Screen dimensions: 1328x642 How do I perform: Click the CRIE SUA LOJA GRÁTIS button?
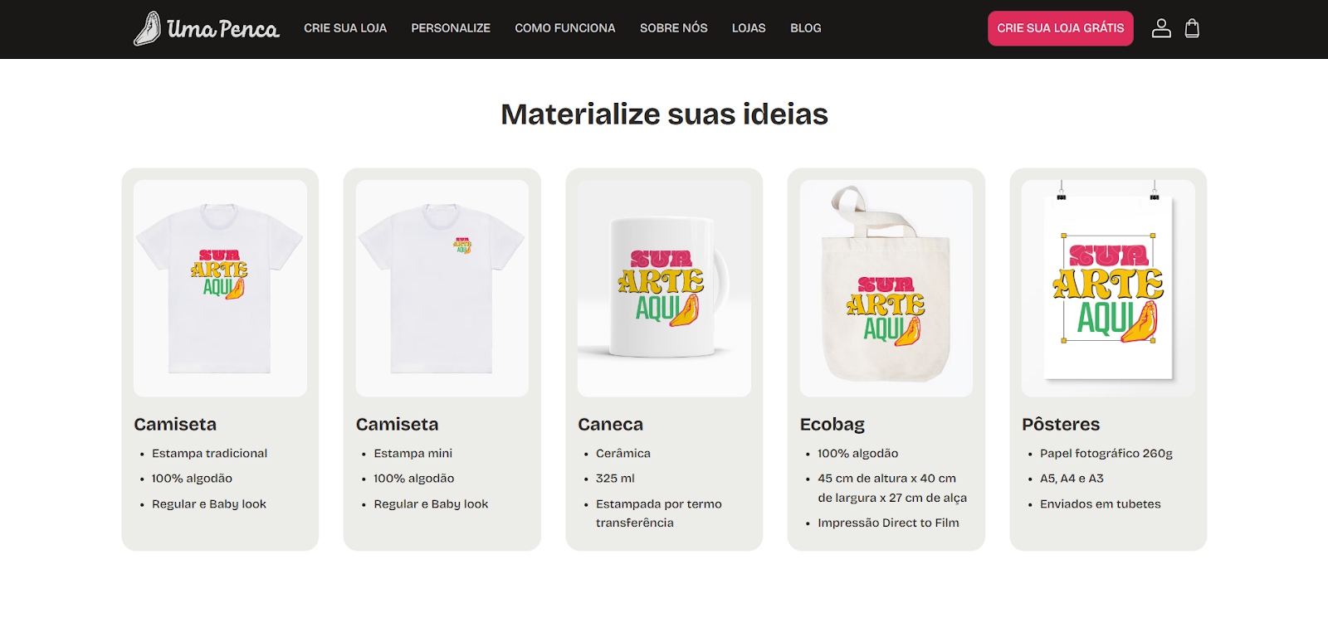[1061, 28]
